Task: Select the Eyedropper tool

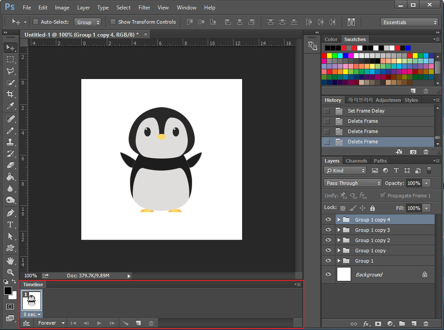Action: 10,106
